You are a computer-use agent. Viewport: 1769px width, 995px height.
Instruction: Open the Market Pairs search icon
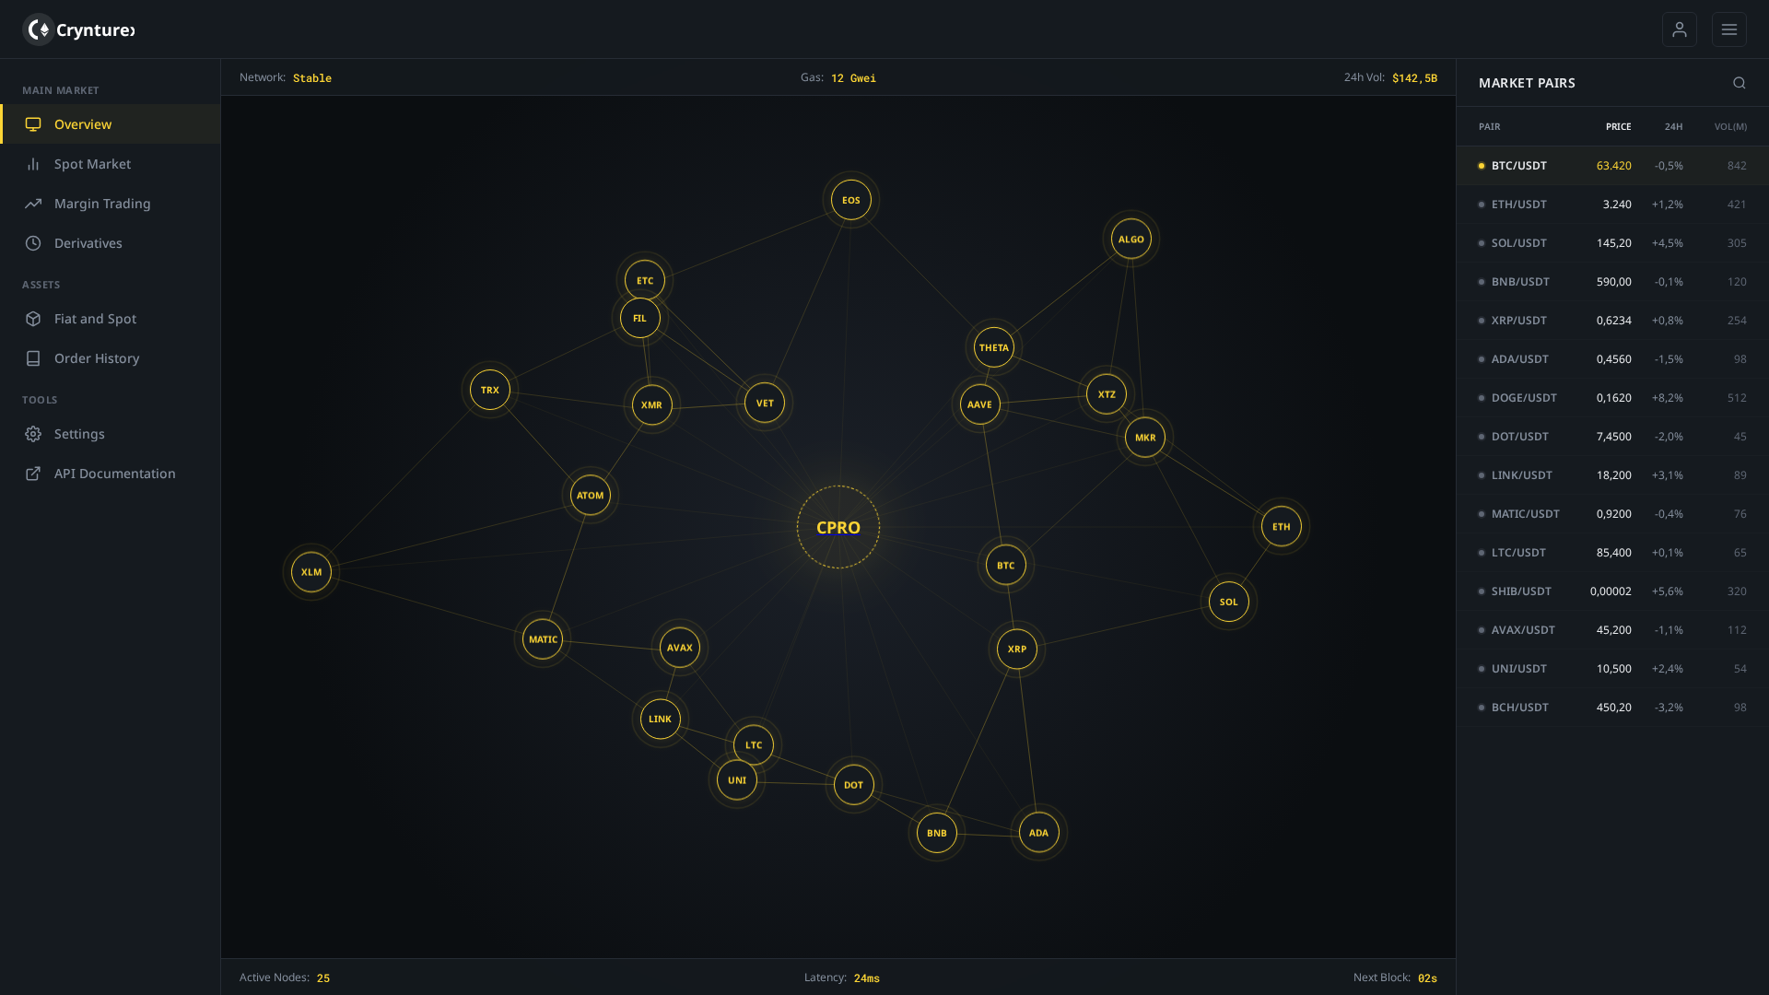[1739, 82]
